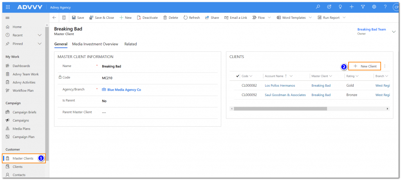
Task: Switch to Media Investment Overview tab
Action: pyautogui.click(x=95, y=44)
